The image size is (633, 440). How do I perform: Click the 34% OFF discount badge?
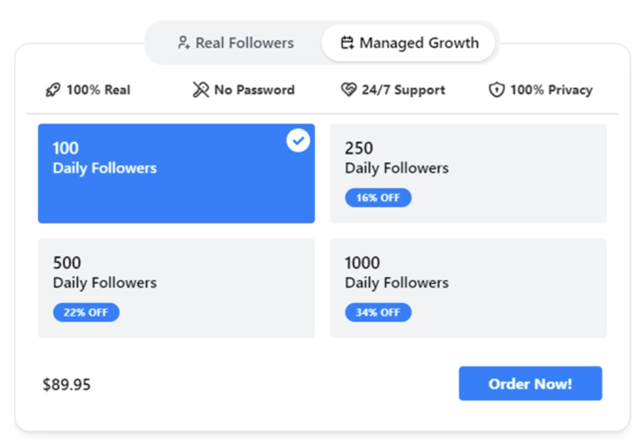(378, 312)
